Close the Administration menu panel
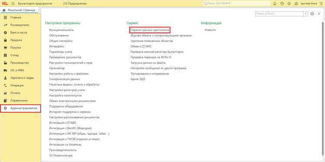 tap(319, 14)
